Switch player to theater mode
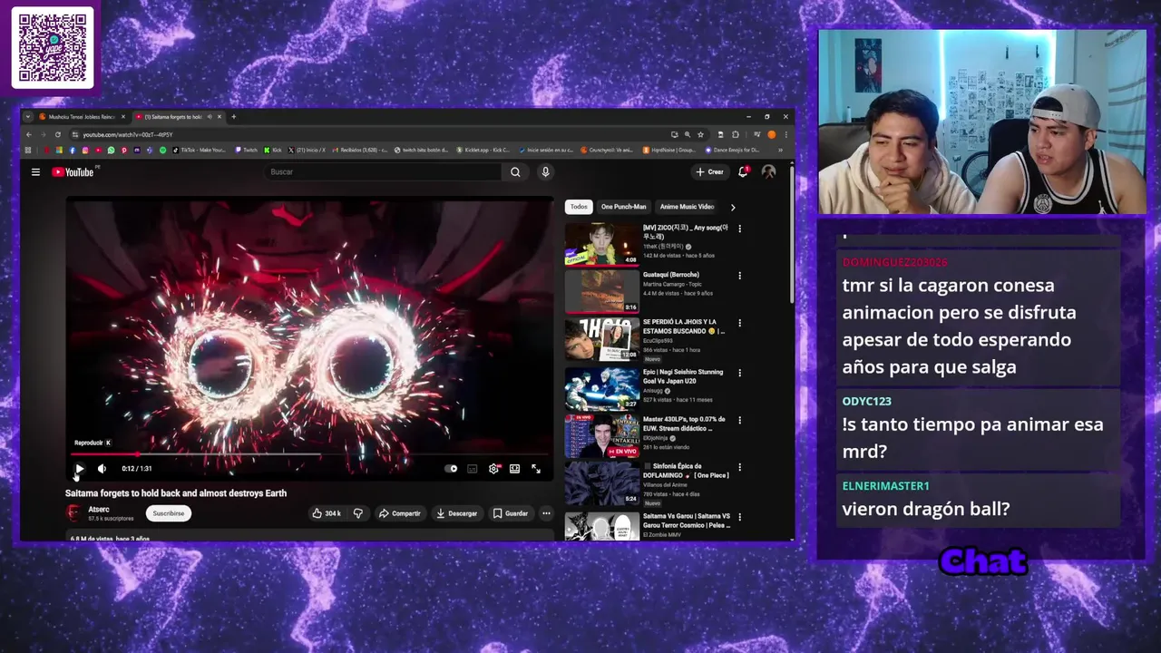 514,469
